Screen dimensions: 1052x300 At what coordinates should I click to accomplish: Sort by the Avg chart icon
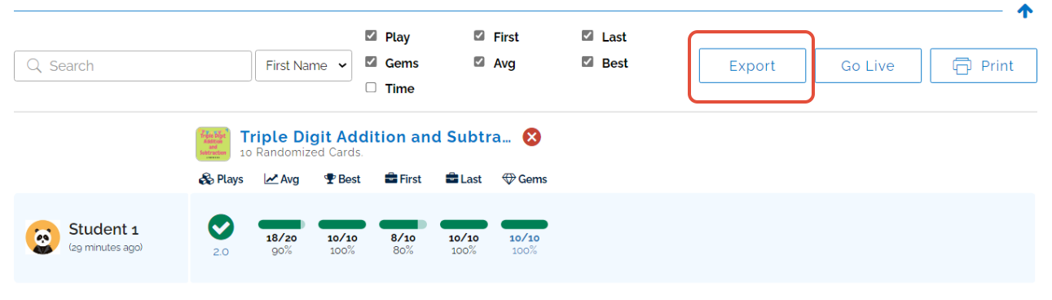pos(282,179)
